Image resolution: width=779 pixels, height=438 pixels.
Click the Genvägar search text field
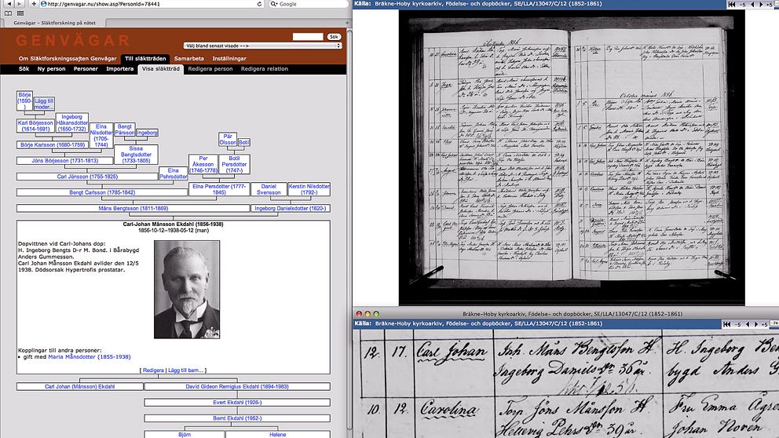[x=307, y=37]
